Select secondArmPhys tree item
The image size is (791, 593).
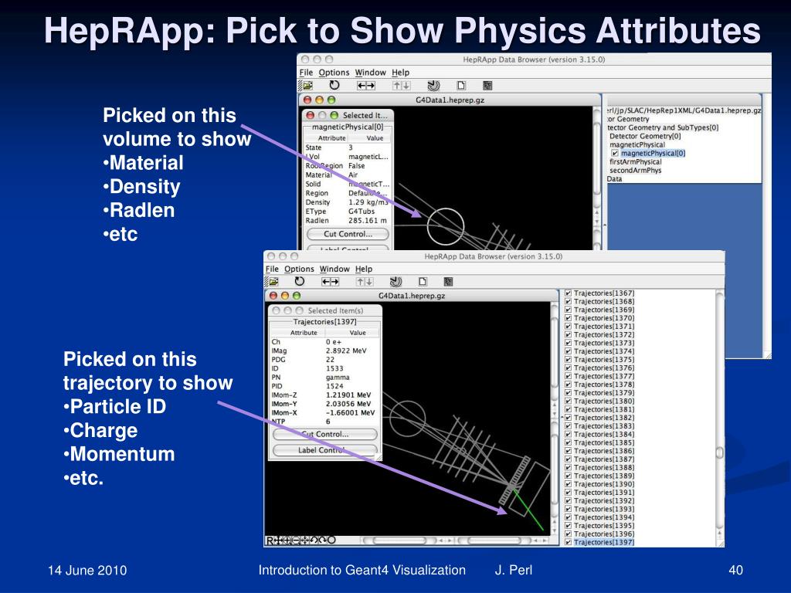(x=635, y=171)
